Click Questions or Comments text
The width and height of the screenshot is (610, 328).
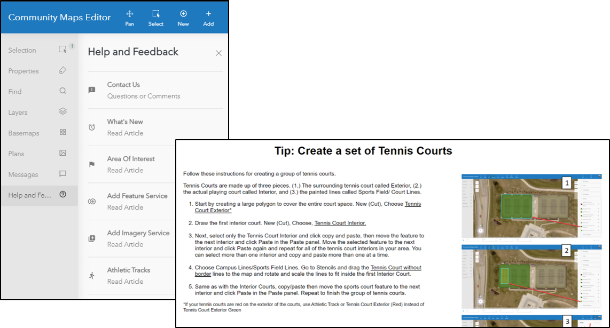144,96
